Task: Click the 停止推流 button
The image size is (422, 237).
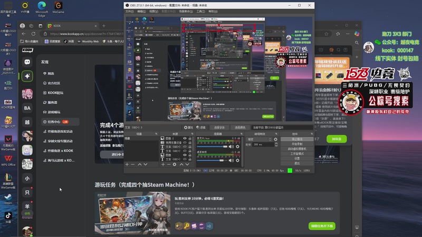Action: click(297, 139)
